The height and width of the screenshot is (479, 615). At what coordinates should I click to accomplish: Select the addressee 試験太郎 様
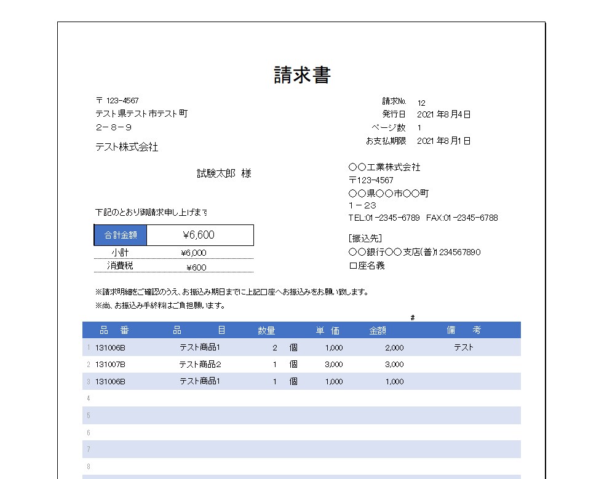coord(224,173)
